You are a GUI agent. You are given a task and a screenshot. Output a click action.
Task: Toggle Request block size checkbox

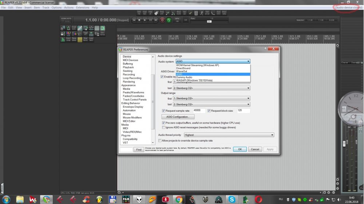click(209, 111)
